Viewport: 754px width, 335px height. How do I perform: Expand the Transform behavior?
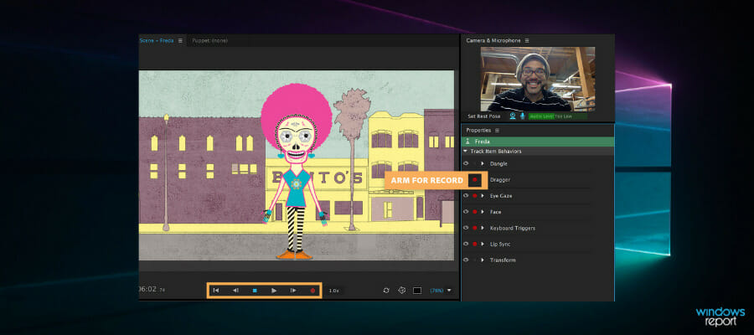click(x=483, y=260)
